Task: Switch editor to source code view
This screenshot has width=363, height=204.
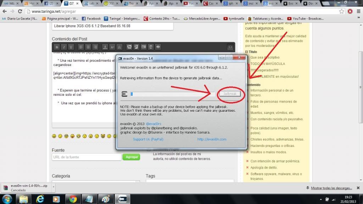Action: 230,47
